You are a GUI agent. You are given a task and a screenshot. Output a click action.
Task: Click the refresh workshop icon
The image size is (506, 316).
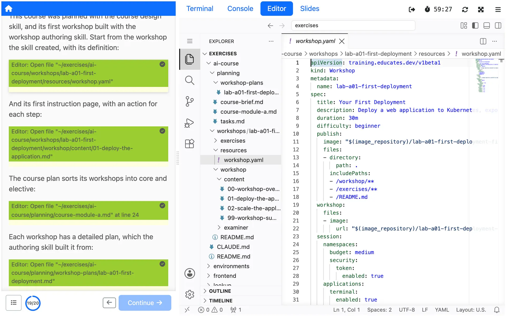click(x=465, y=9)
